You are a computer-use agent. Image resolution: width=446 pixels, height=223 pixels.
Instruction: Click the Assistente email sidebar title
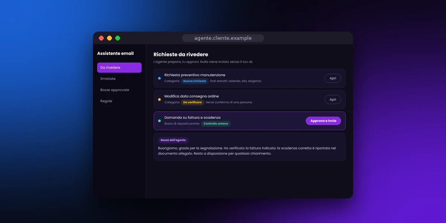pyautogui.click(x=116, y=54)
